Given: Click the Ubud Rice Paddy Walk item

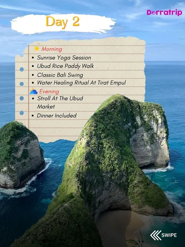Looking at the screenshot, I should [66, 66].
